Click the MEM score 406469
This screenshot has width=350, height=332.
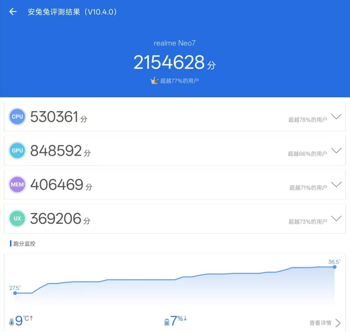pos(57,185)
